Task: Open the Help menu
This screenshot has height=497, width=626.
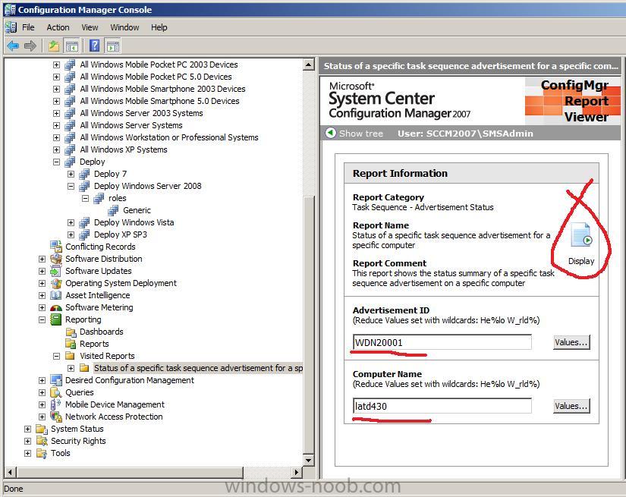Action: (159, 27)
